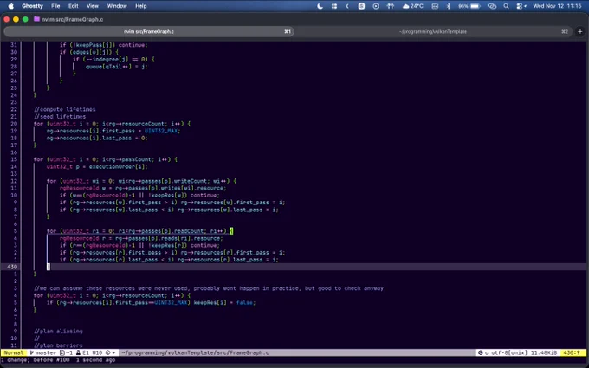Open the Edit menu
This screenshot has width=589, height=368.
(74, 6)
